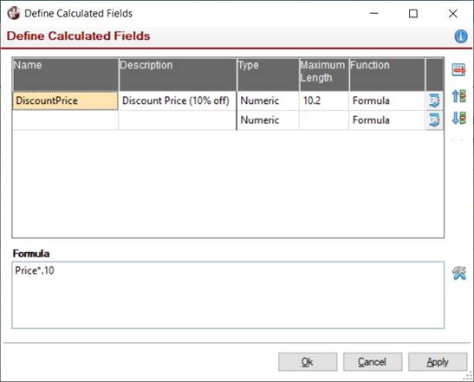Open Function dropdown showing Formula in first row
Image resolution: width=474 pixels, height=382 pixels.
point(386,100)
